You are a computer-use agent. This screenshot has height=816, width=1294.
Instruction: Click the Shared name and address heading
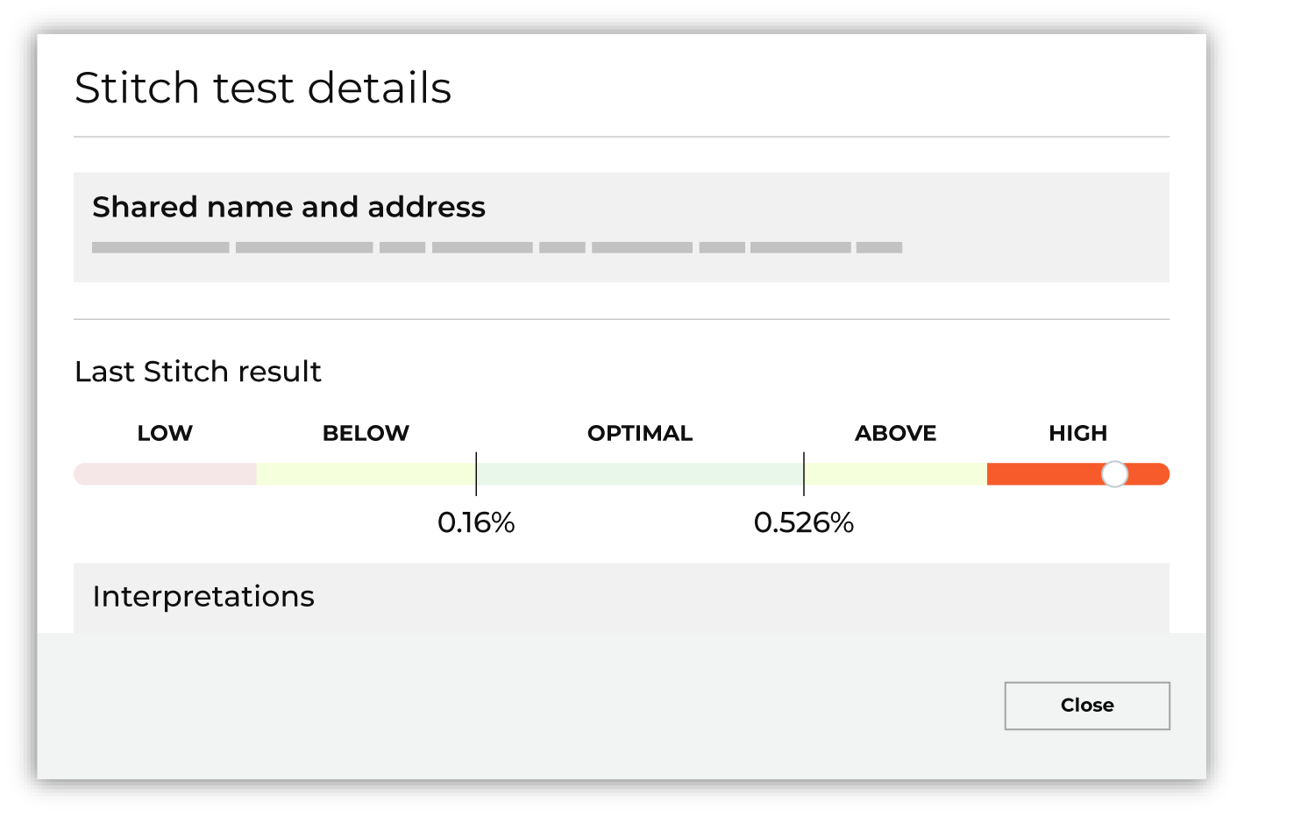289,207
